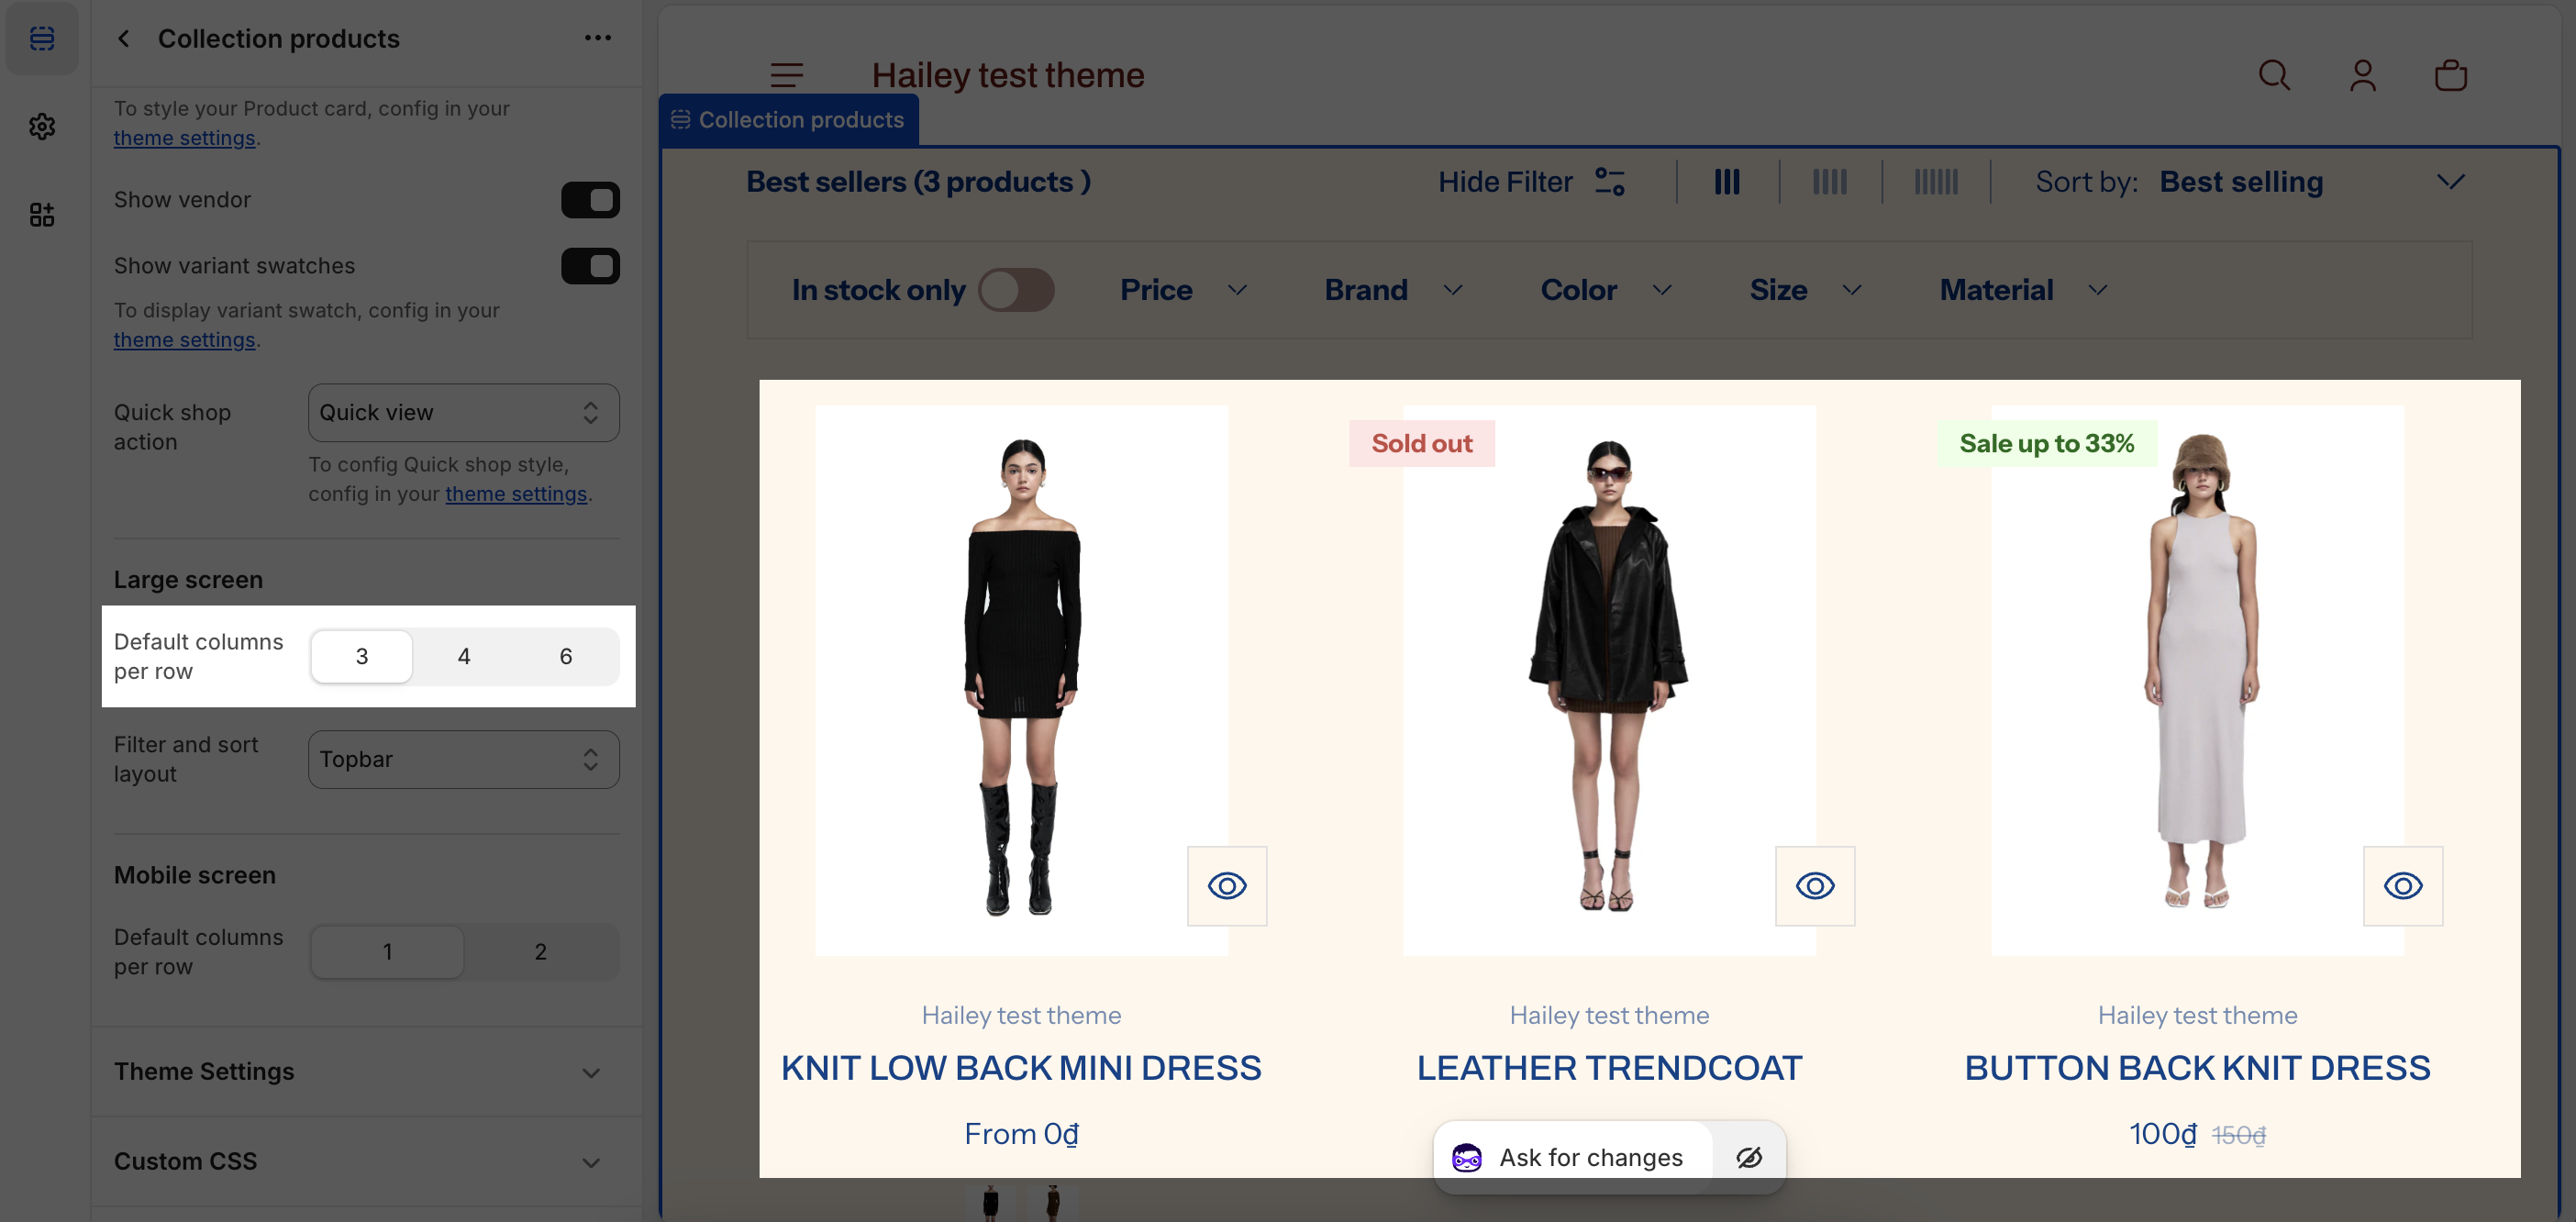Screen dimensions: 2576x1222
Task: Click the search magnifier in store header
Action: click(2274, 75)
